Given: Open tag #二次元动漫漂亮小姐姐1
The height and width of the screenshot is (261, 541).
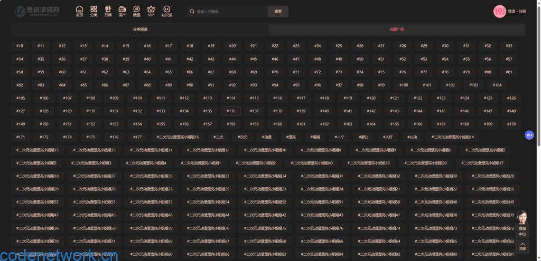Looking at the screenshot, I should click(200, 163).
